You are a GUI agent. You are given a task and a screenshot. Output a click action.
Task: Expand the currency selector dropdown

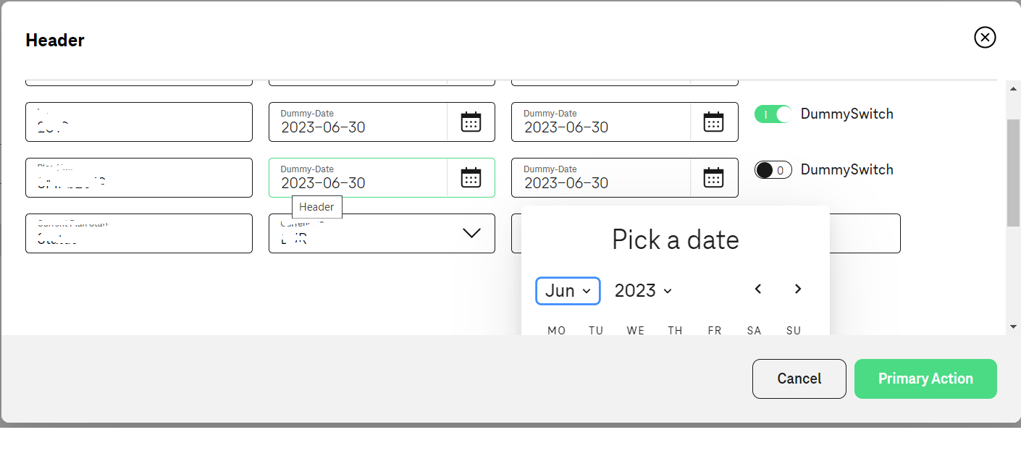pos(471,233)
